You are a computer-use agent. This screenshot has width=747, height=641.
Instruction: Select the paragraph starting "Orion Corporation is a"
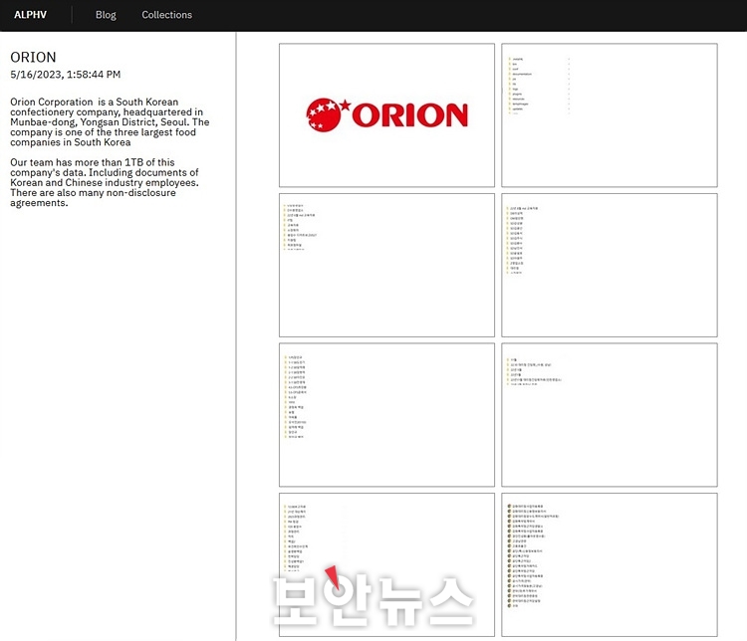pos(110,121)
